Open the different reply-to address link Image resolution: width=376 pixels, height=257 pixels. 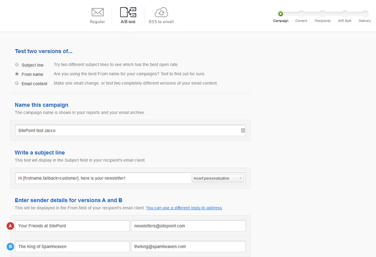184,208
